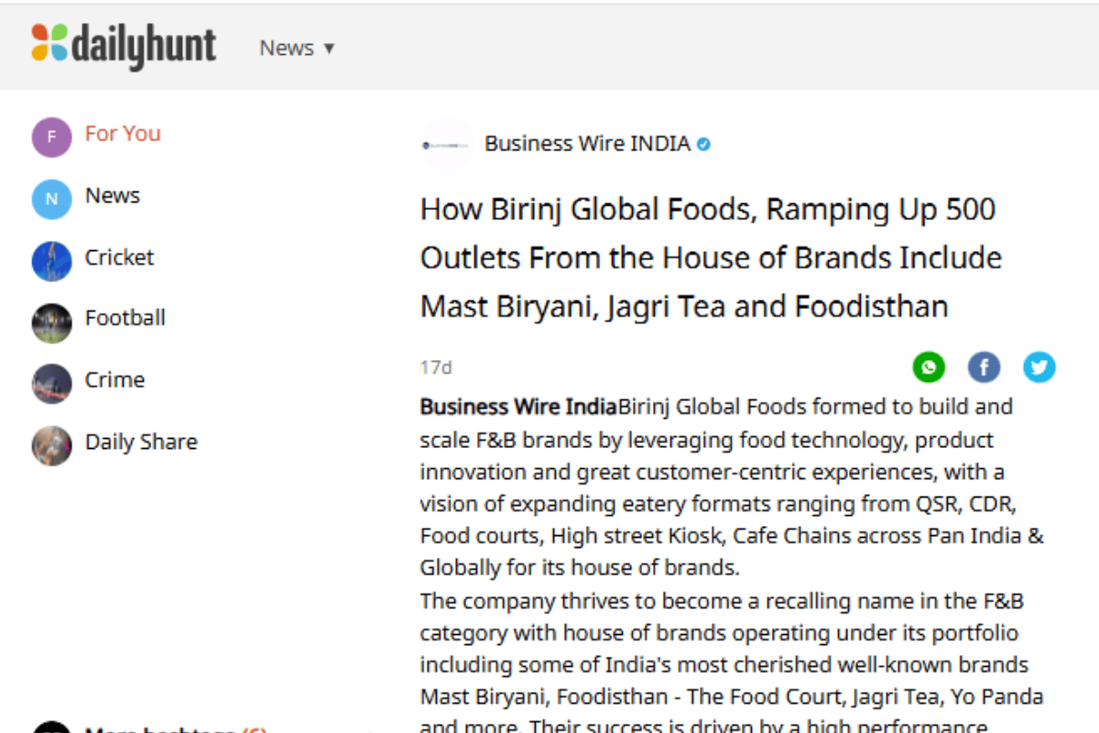Click Business Wire INDIA publisher logo

(x=446, y=144)
